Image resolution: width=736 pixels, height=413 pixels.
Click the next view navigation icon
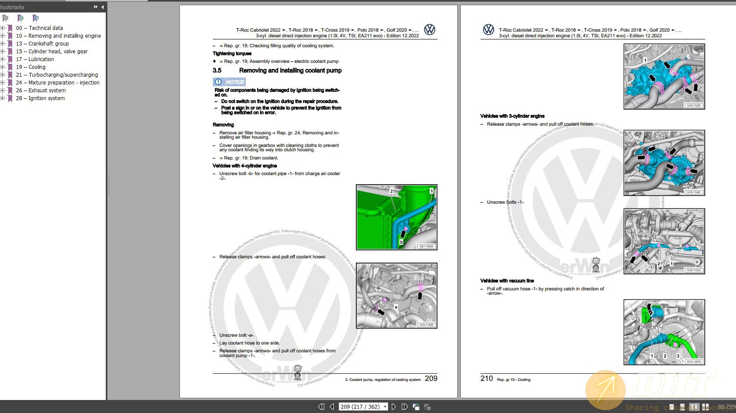click(427, 406)
